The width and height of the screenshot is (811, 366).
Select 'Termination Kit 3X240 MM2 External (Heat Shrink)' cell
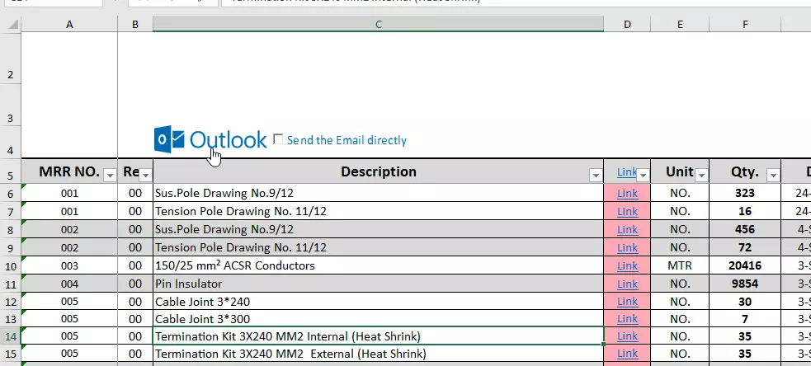pos(378,354)
